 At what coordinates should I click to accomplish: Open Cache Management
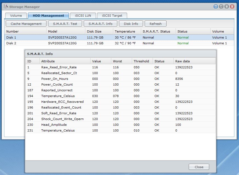pyautogui.click(x=26, y=24)
